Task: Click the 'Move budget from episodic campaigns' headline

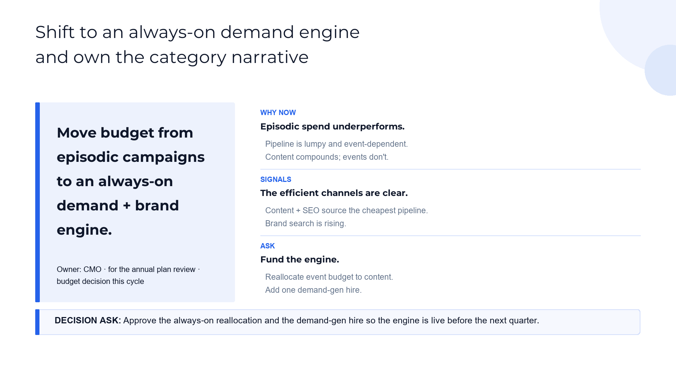Action: coord(131,181)
